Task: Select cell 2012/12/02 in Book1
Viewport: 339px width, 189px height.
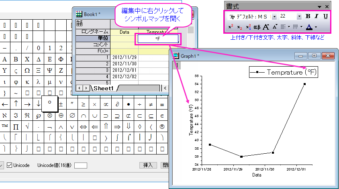Action: click(x=125, y=77)
